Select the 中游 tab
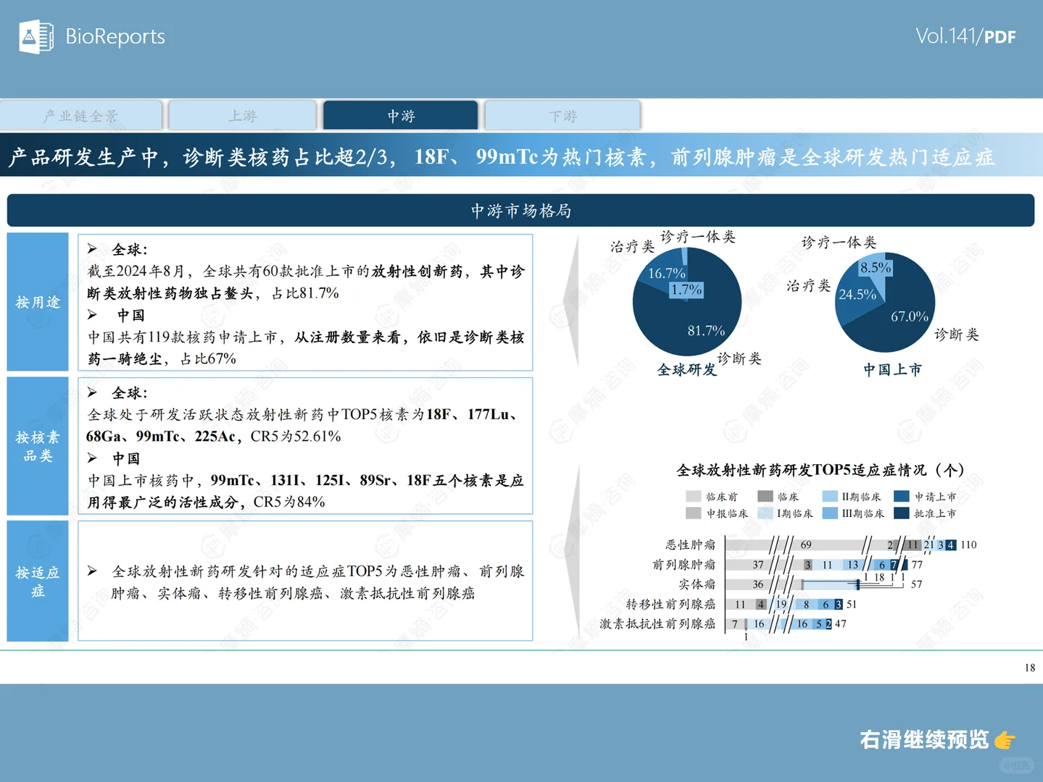Viewport: 1043px width, 782px height. pos(401,116)
